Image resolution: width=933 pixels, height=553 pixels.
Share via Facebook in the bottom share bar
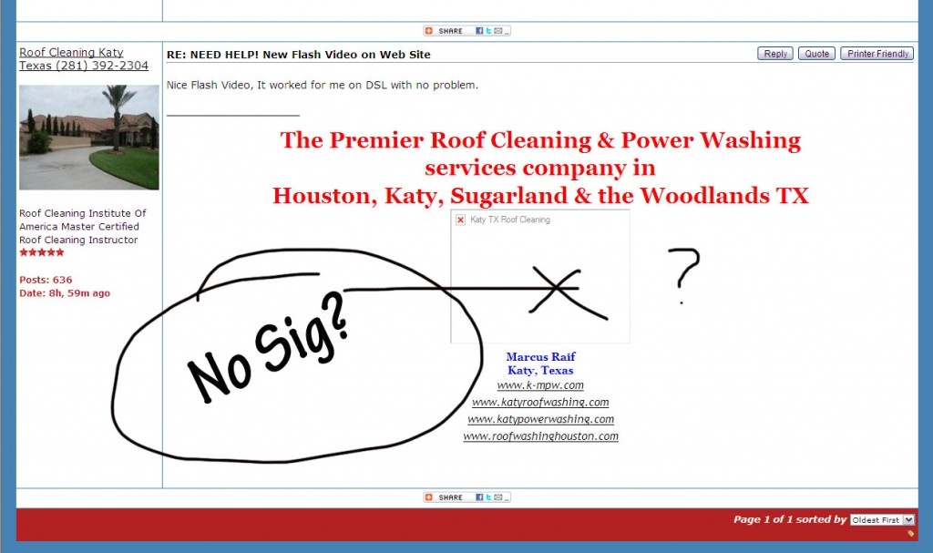click(479, 497)
